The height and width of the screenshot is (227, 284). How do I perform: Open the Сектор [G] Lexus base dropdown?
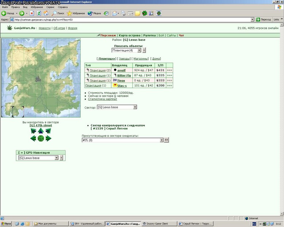pyautogui.click(x=135, y=107)
